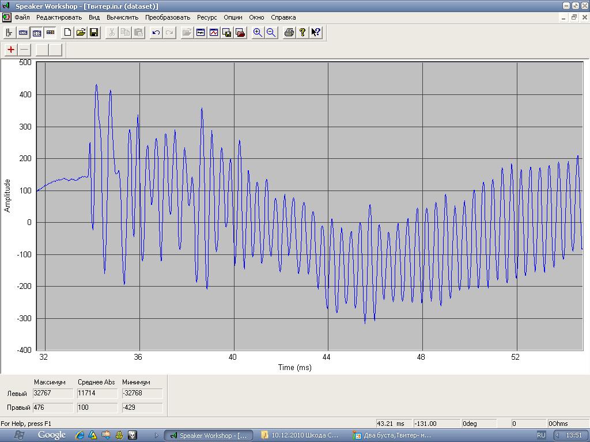Open the Вычислить menu

(122, 17)
